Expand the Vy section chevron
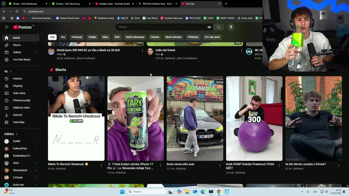This screenshot has width=349, height=196. (10, 72)
